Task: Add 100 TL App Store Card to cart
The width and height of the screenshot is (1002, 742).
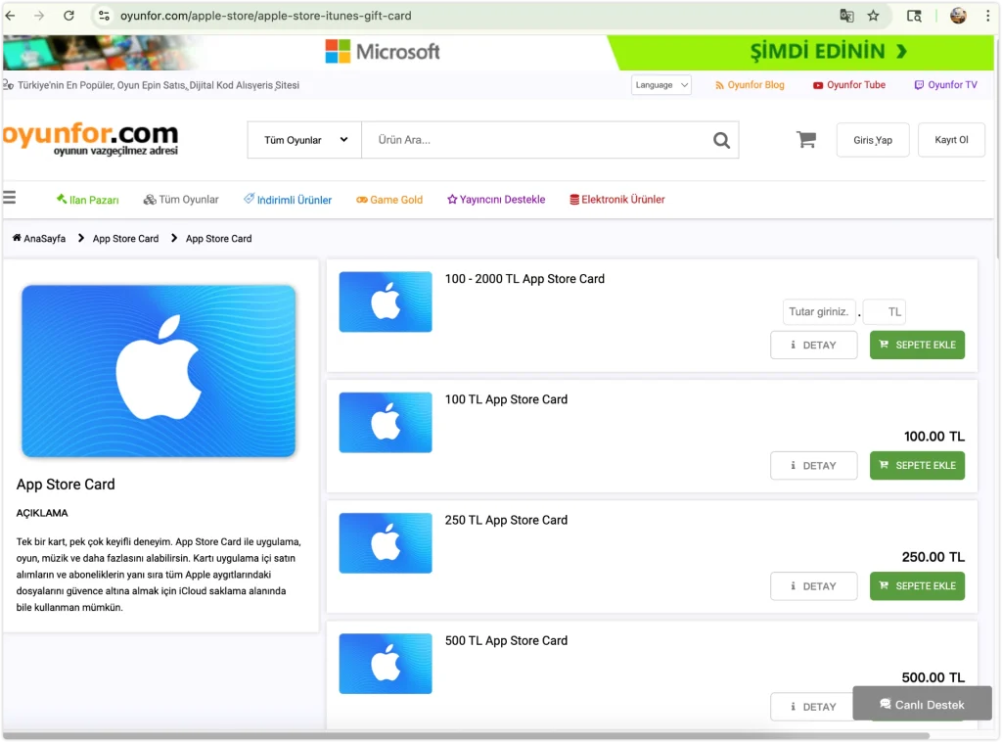Action: click(917, 466)
